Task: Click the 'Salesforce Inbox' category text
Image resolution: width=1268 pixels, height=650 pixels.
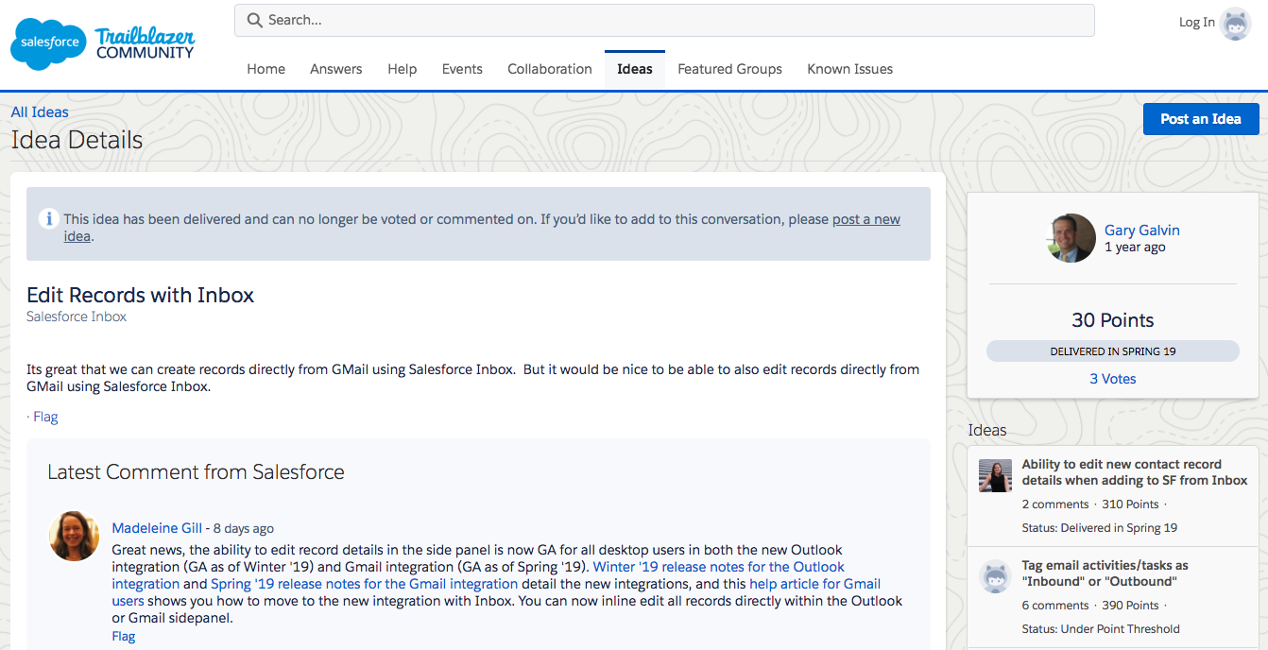Action: [77, 316]
